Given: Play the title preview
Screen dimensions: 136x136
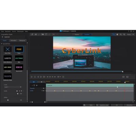Looking at the screenshot, I should 32,77.
